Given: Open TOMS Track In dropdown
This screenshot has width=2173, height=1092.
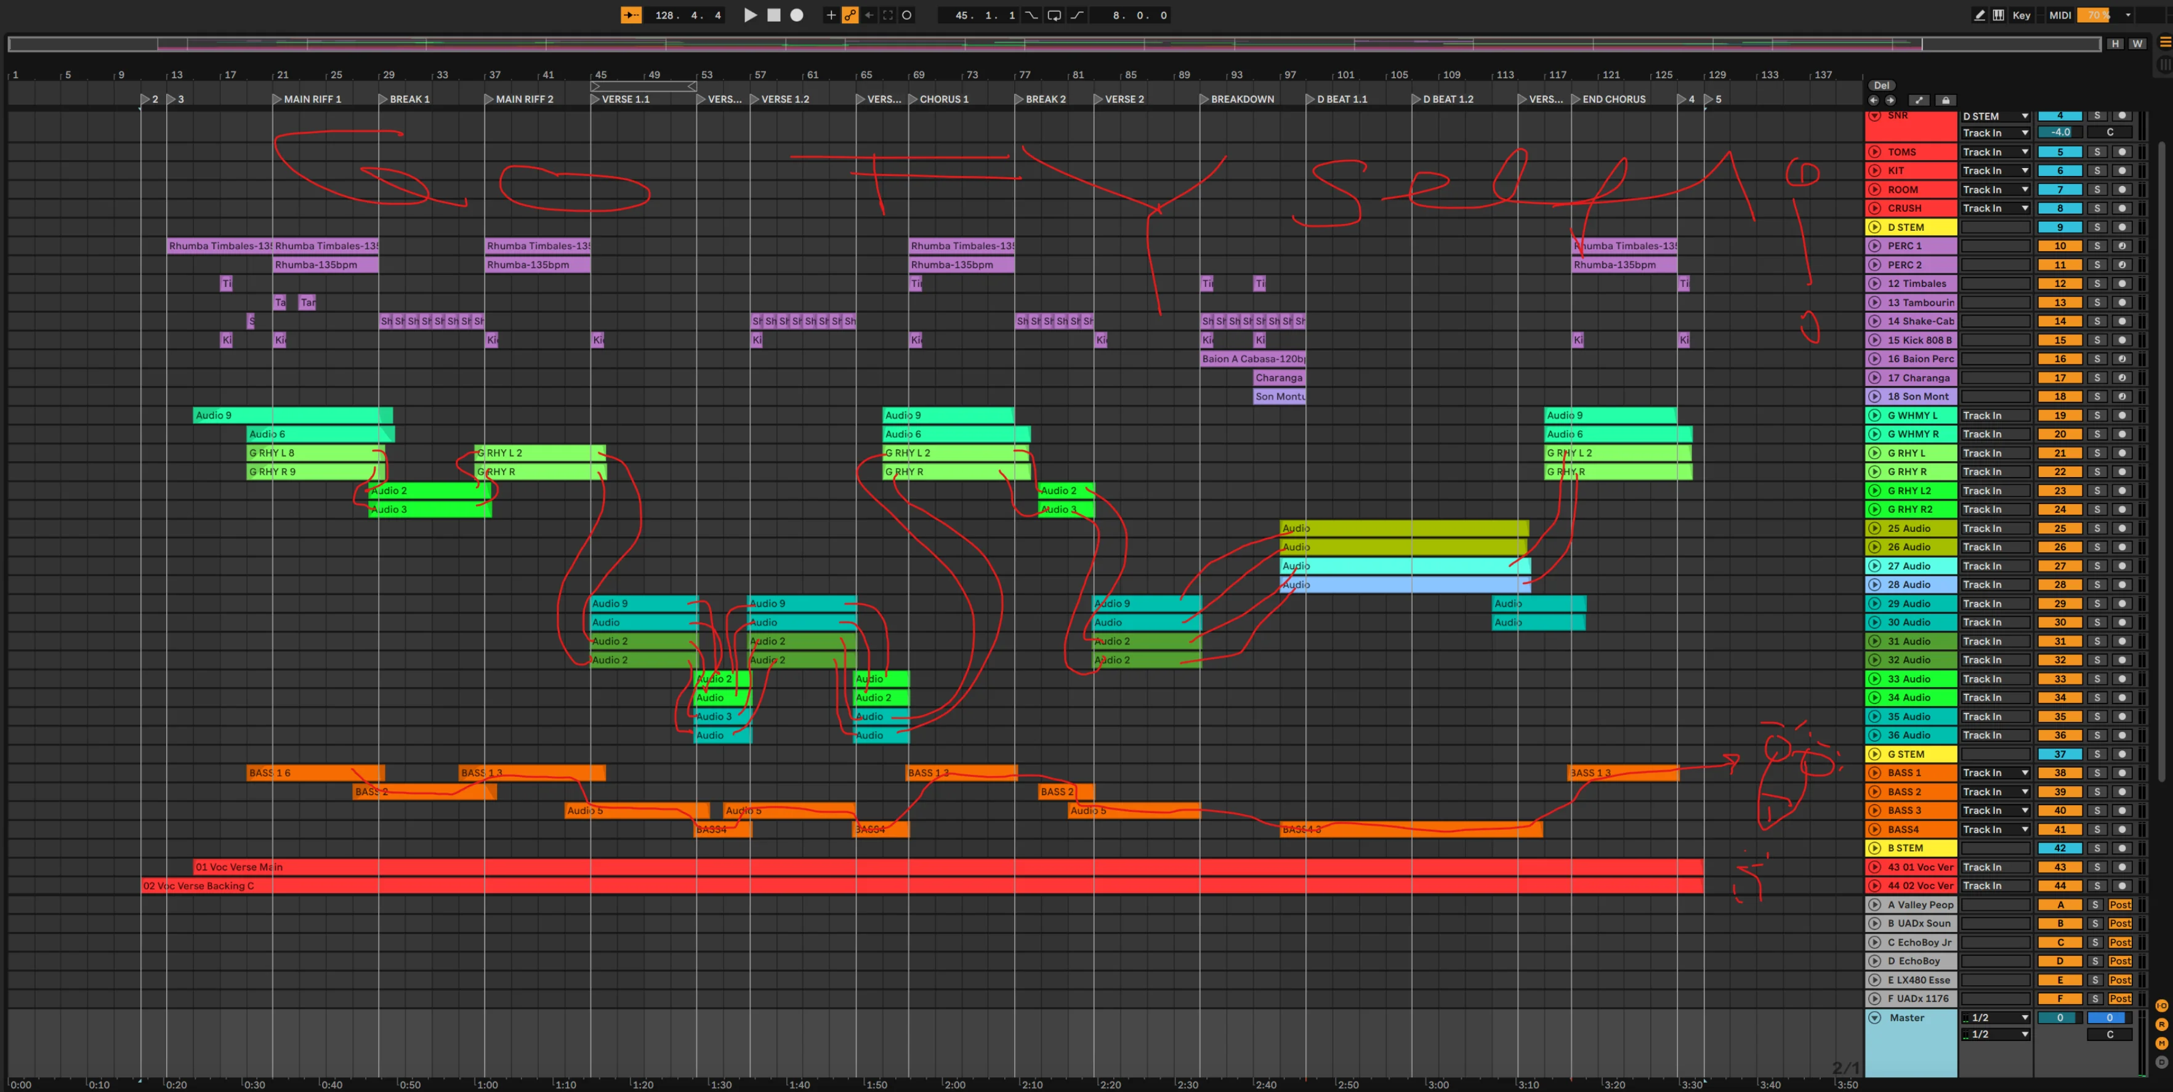Looking at the screenshot, I should point(1995,152).
